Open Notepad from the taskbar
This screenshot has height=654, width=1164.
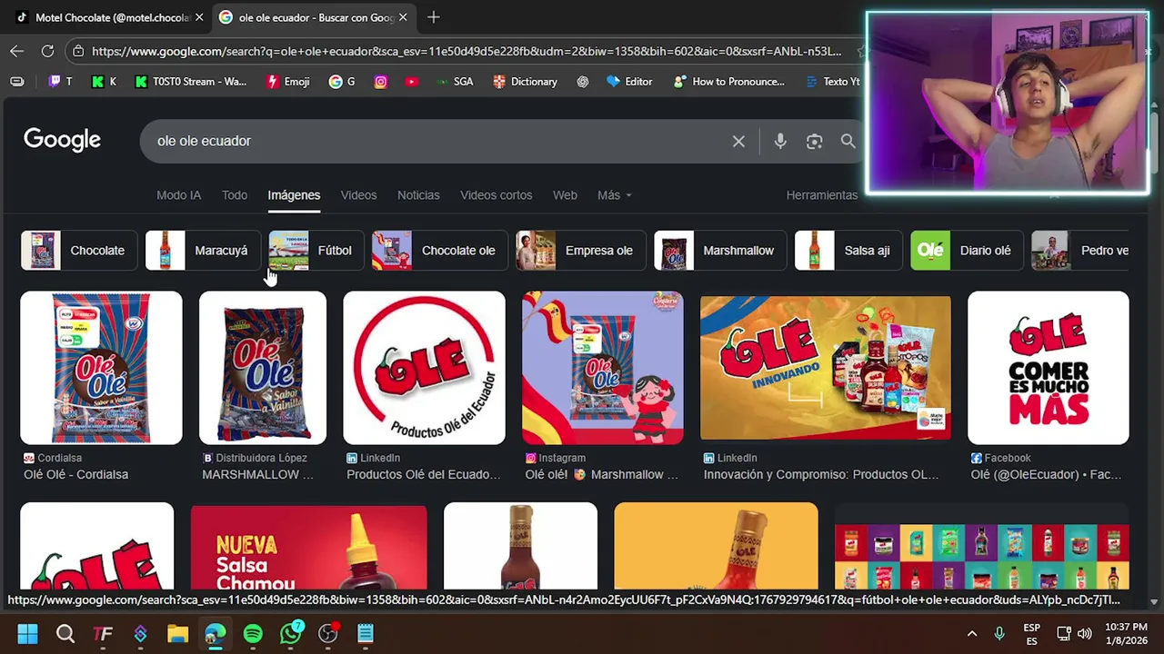coord(366,633)
